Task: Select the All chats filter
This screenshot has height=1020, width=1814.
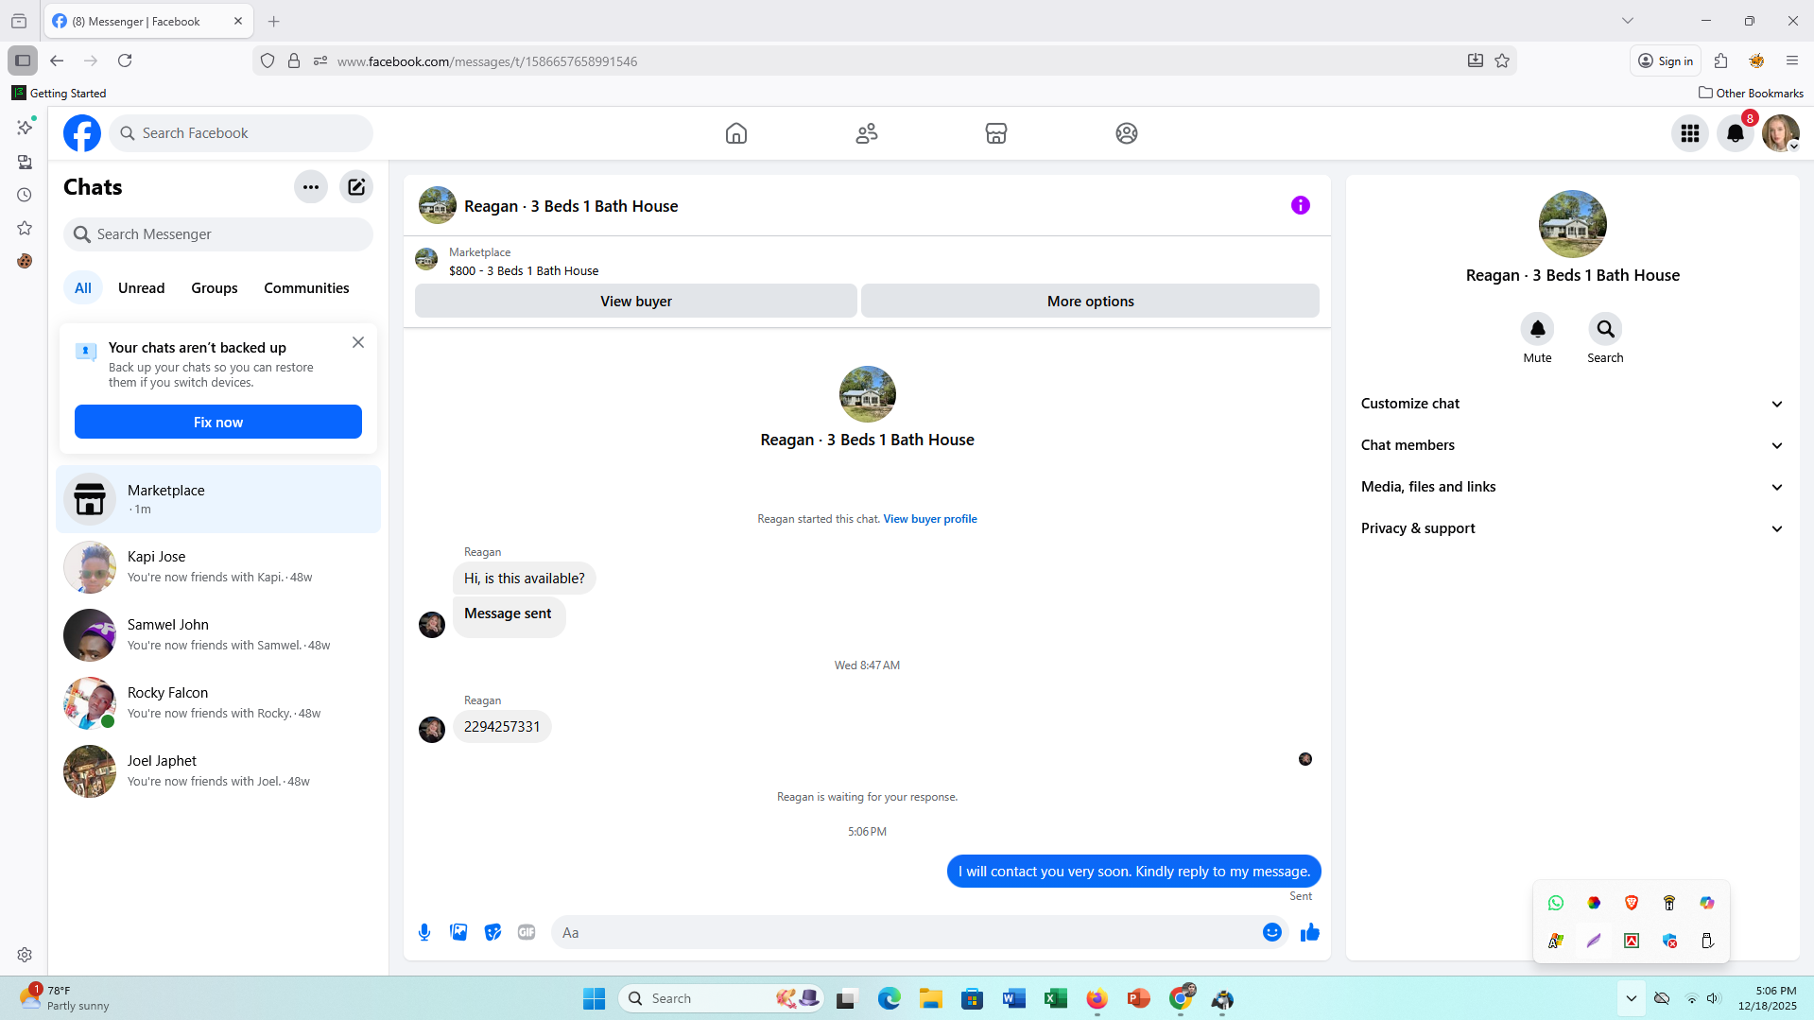Action: [x=83, y=288]
